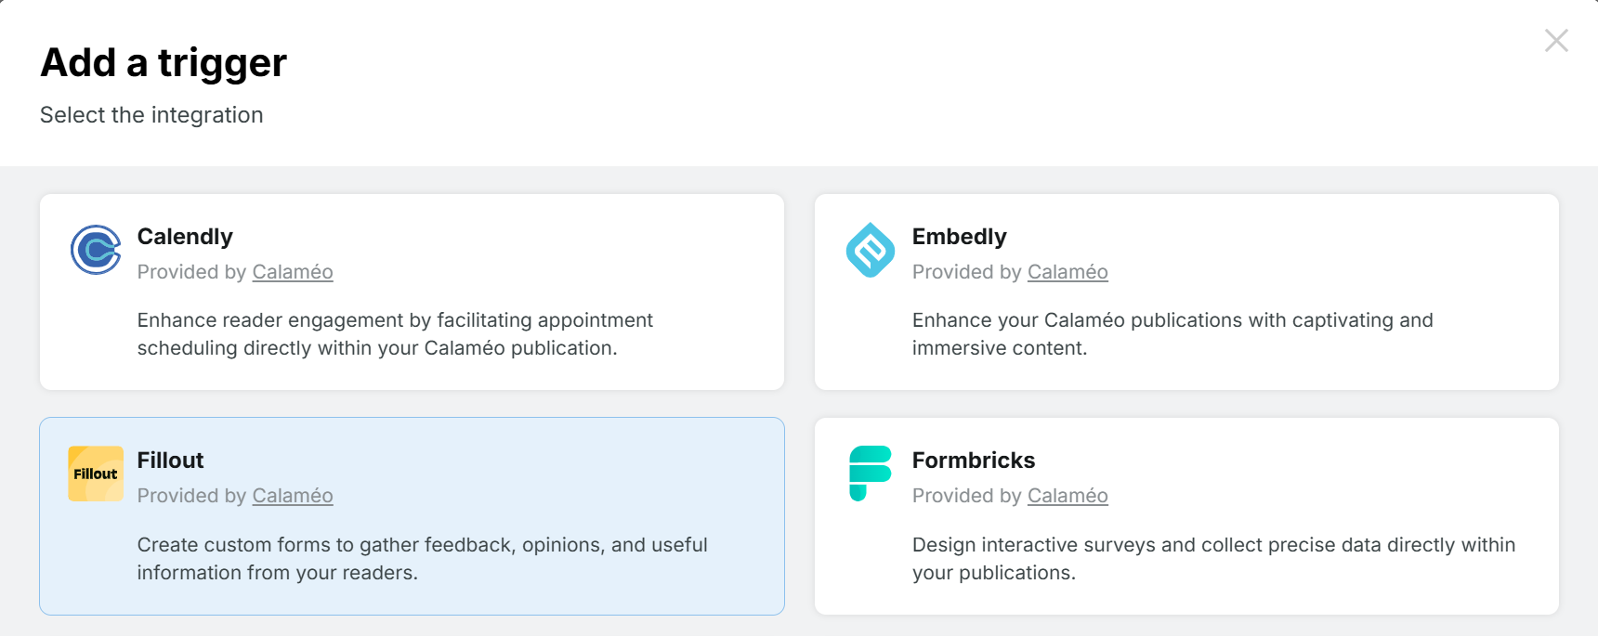Viewport: 1598px width, 636px height.
Task: Open Calaméo link under Embedly
Action: 1068,272
